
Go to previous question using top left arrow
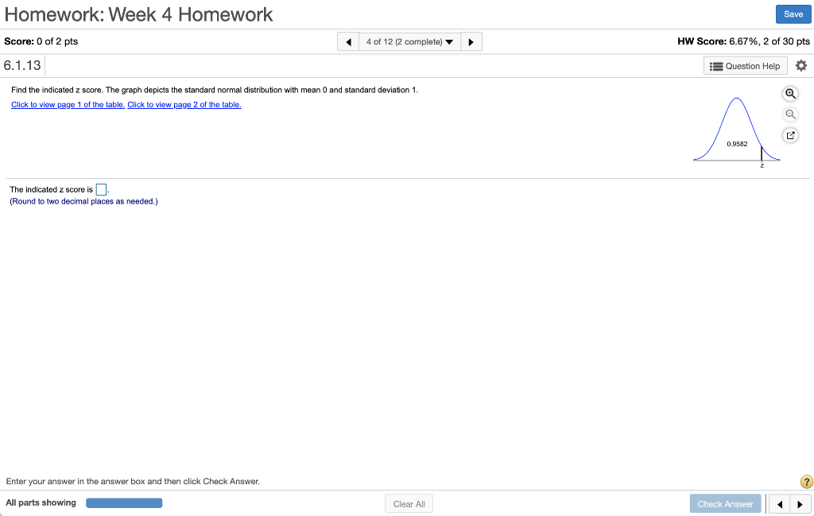click(x=348, y=41)
